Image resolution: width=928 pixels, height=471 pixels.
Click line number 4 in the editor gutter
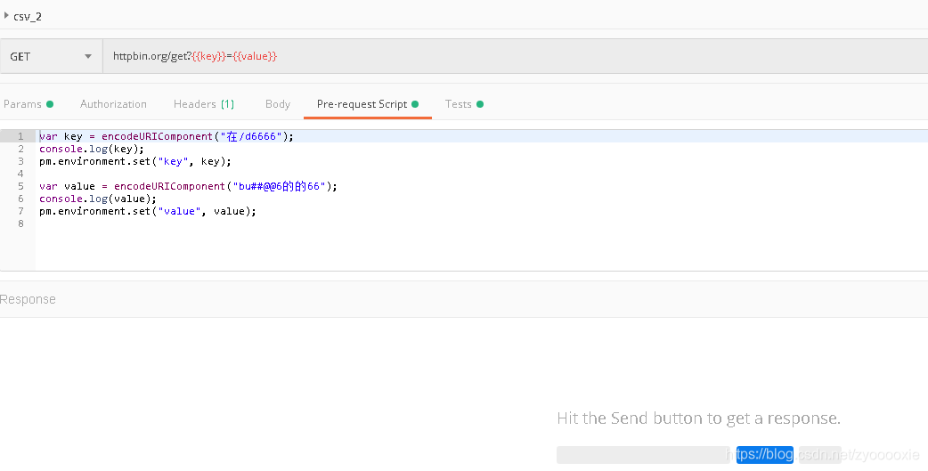click(x=20, y=174)
